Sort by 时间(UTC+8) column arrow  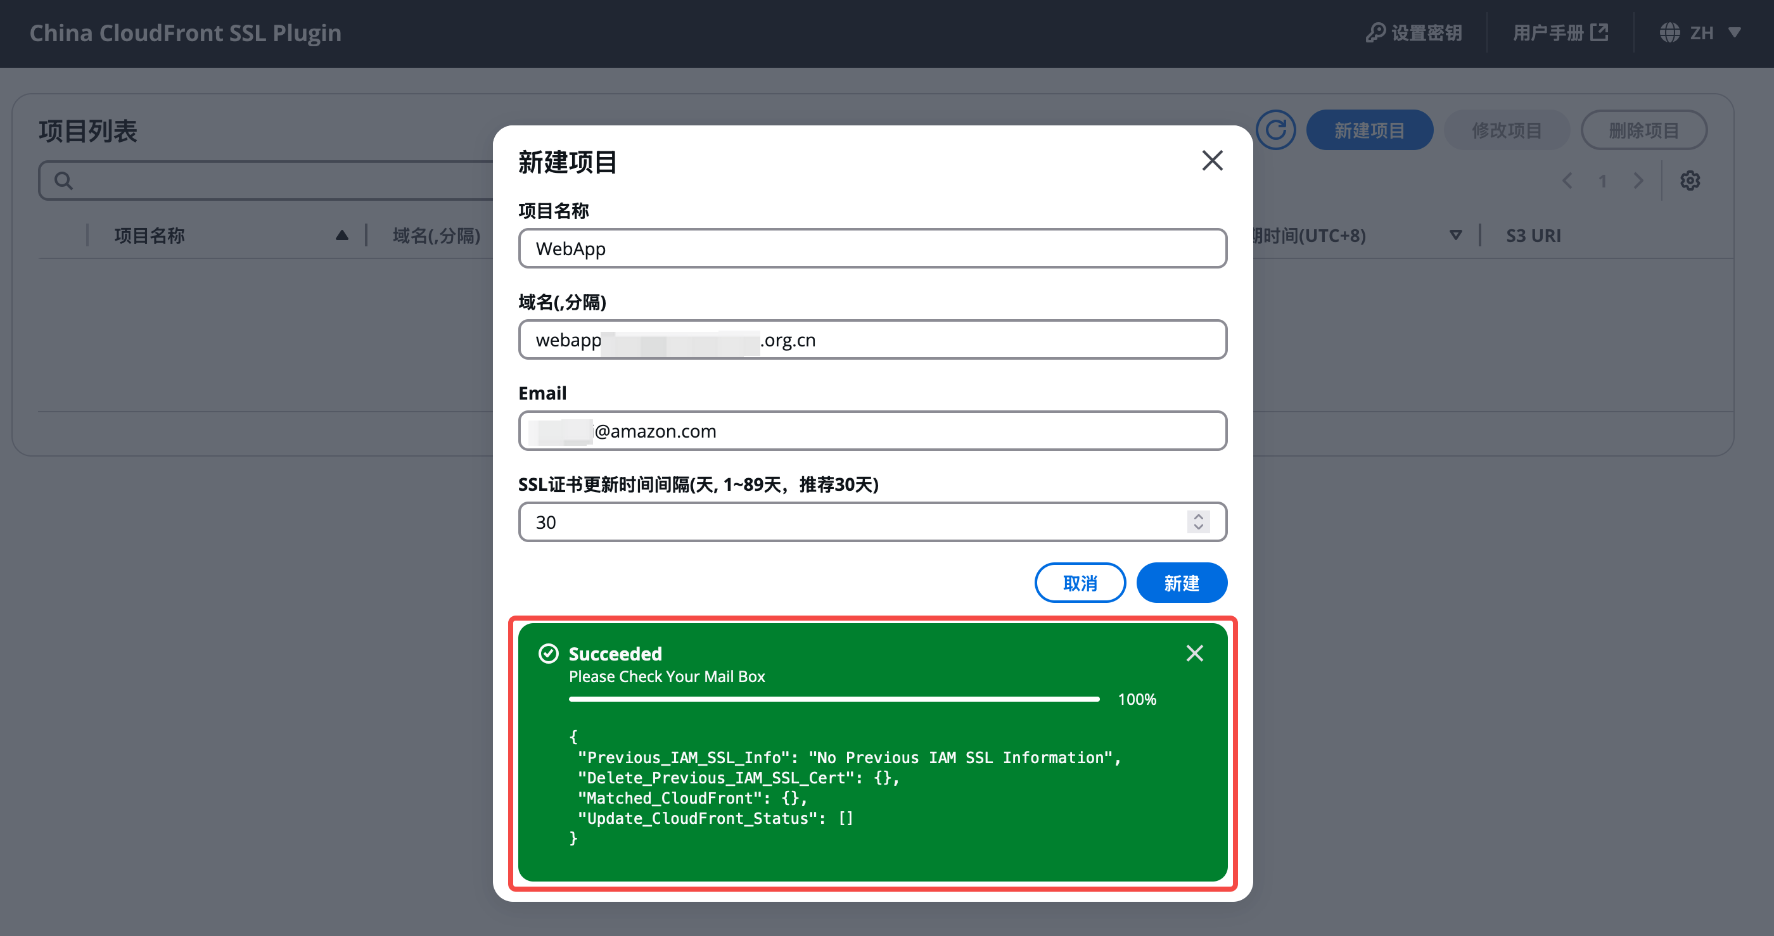pyautogui.click(x=1455, y=236)
